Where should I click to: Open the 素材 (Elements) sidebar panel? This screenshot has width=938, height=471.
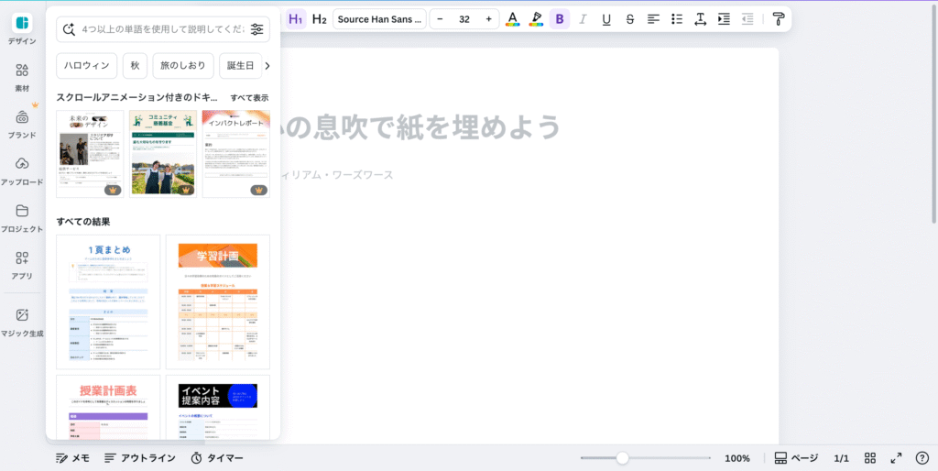pos(22,76)
